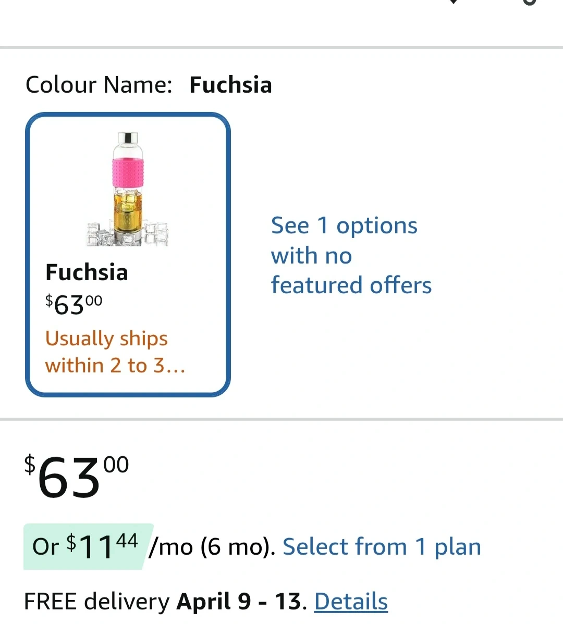
Task: Open the delivery 'Details' link
Action: pos(351,601)
